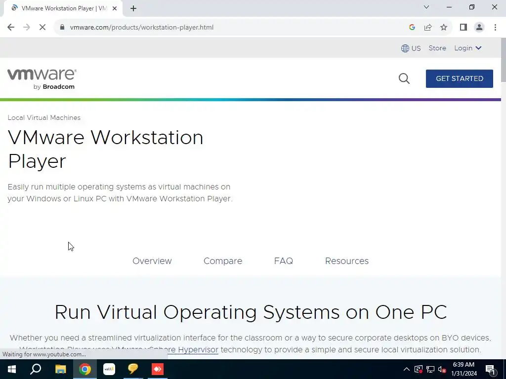The image size is (506, 379).
Task: Open the tab search dropdown
Action: click(x=426, y=7)
